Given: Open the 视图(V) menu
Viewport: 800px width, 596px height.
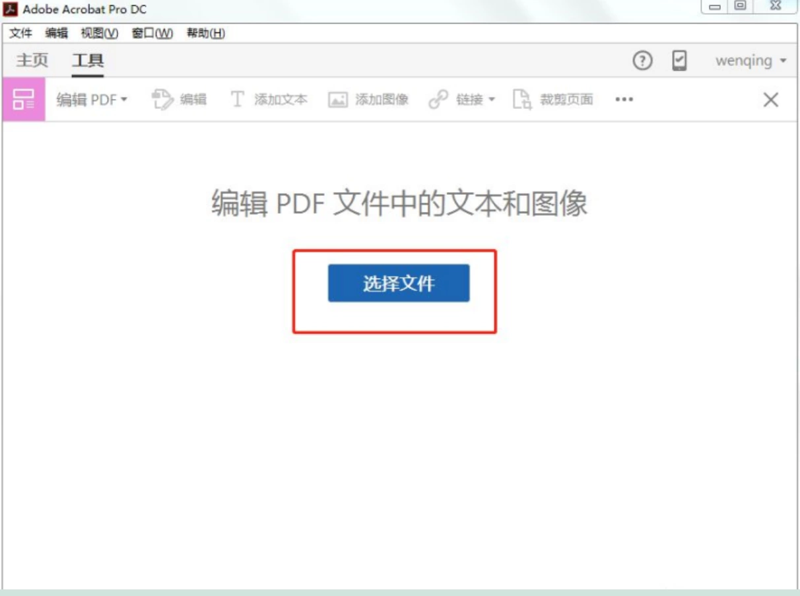Looking at the screenshot, I should (100, 33).
